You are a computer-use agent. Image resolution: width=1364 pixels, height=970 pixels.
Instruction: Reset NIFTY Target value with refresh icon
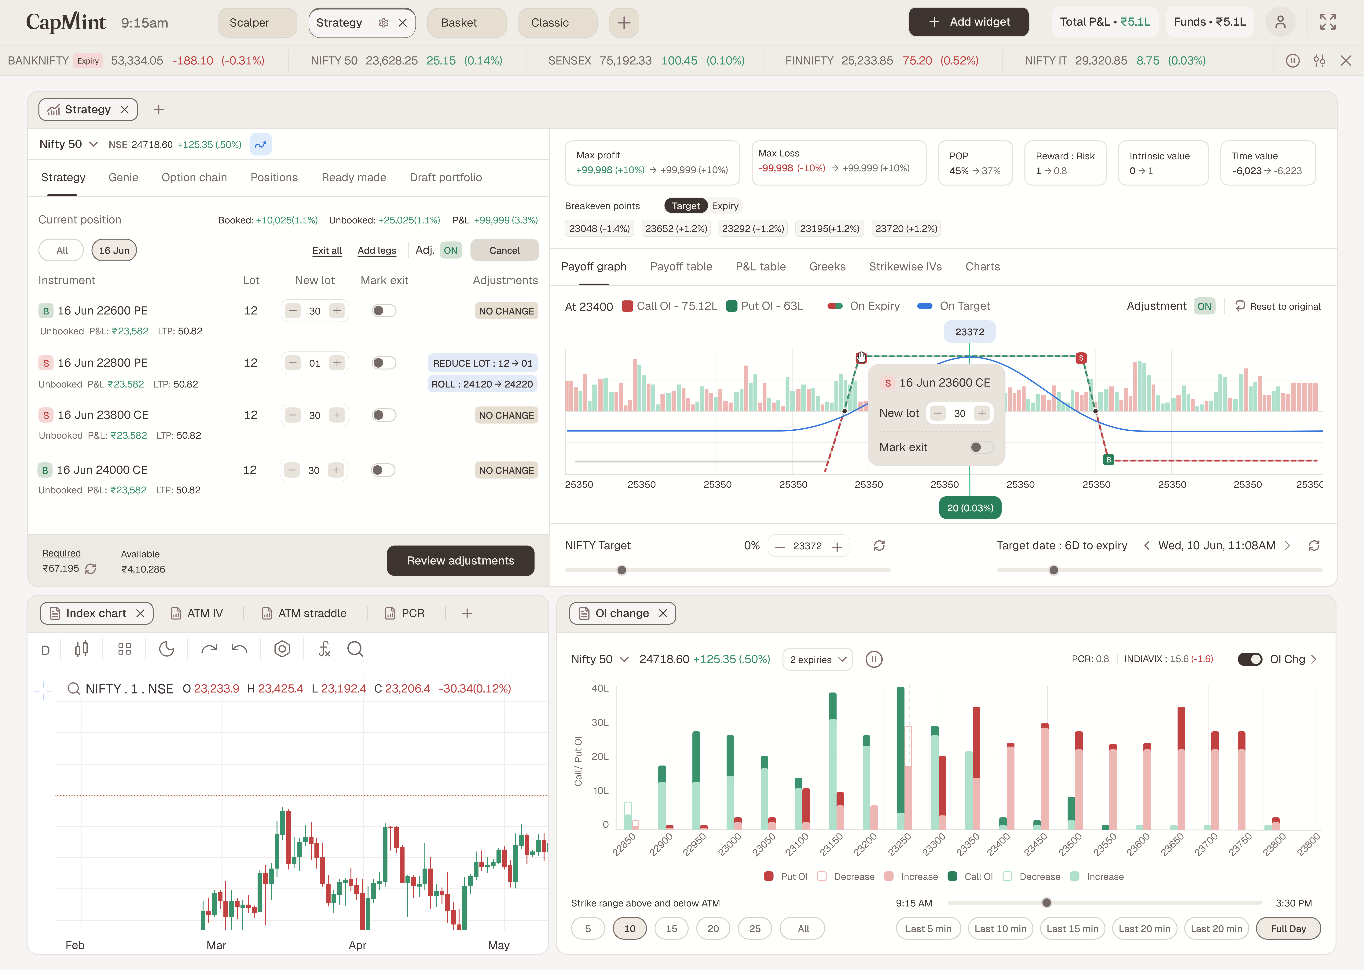(879, 546)
